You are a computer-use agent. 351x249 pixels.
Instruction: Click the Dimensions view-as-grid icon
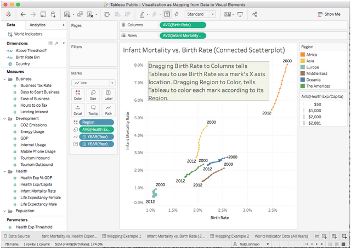pos(50,43)
